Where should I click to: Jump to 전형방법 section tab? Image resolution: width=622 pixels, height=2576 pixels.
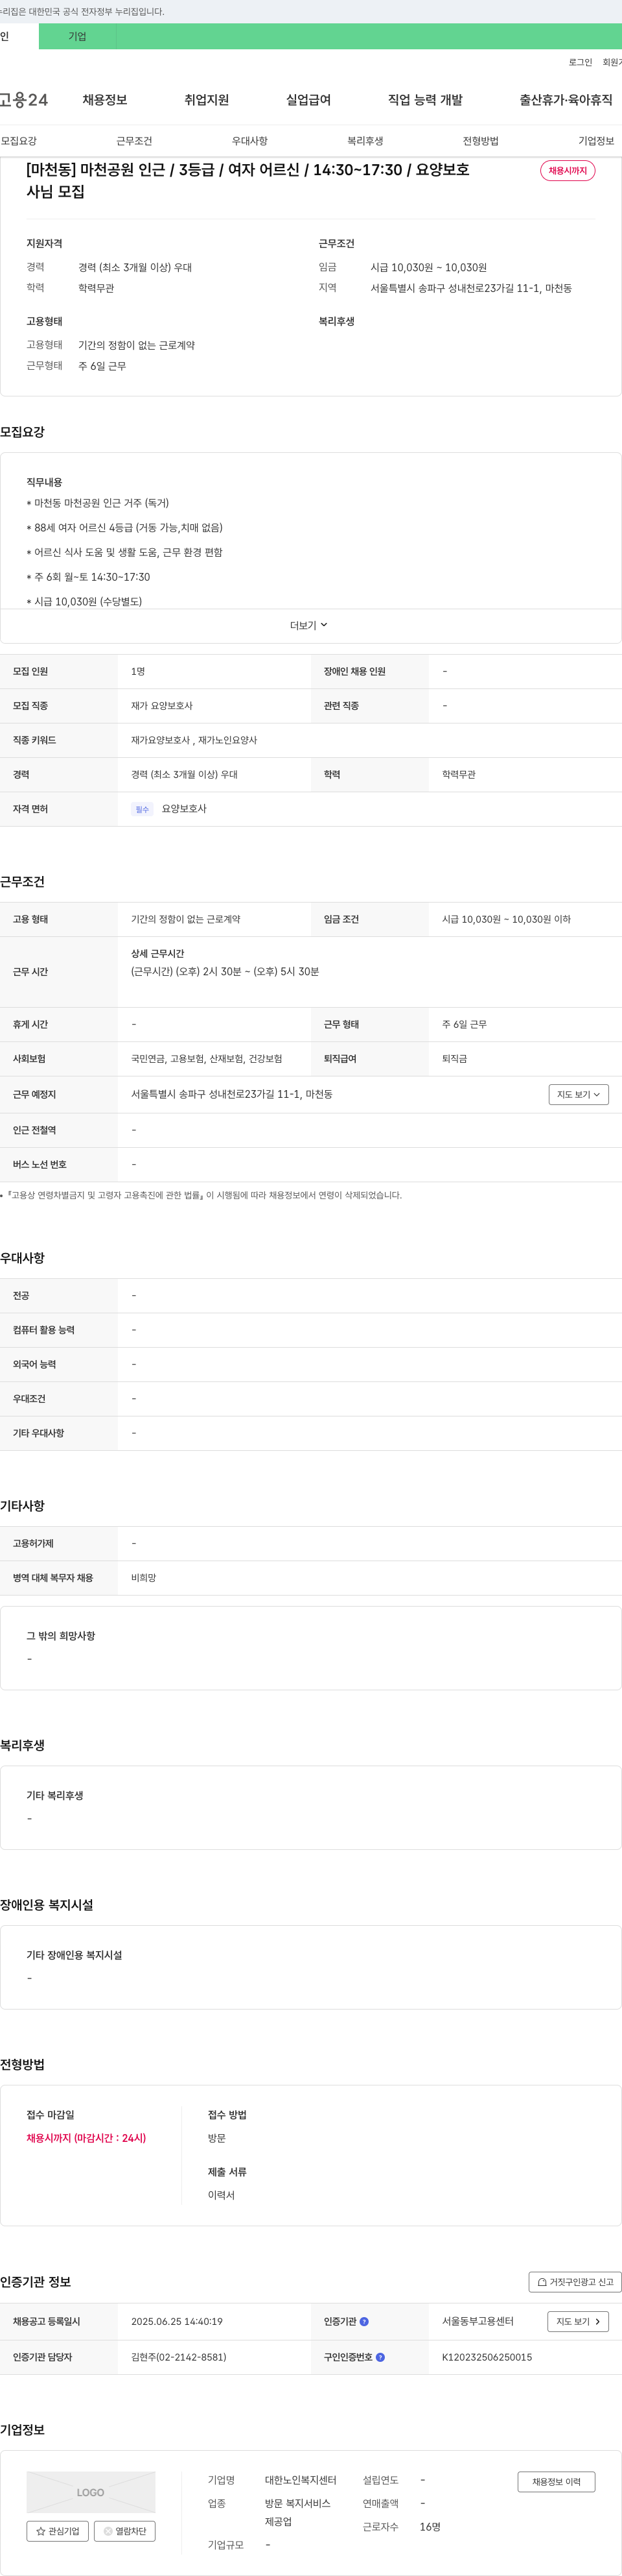tap(480, 141)
